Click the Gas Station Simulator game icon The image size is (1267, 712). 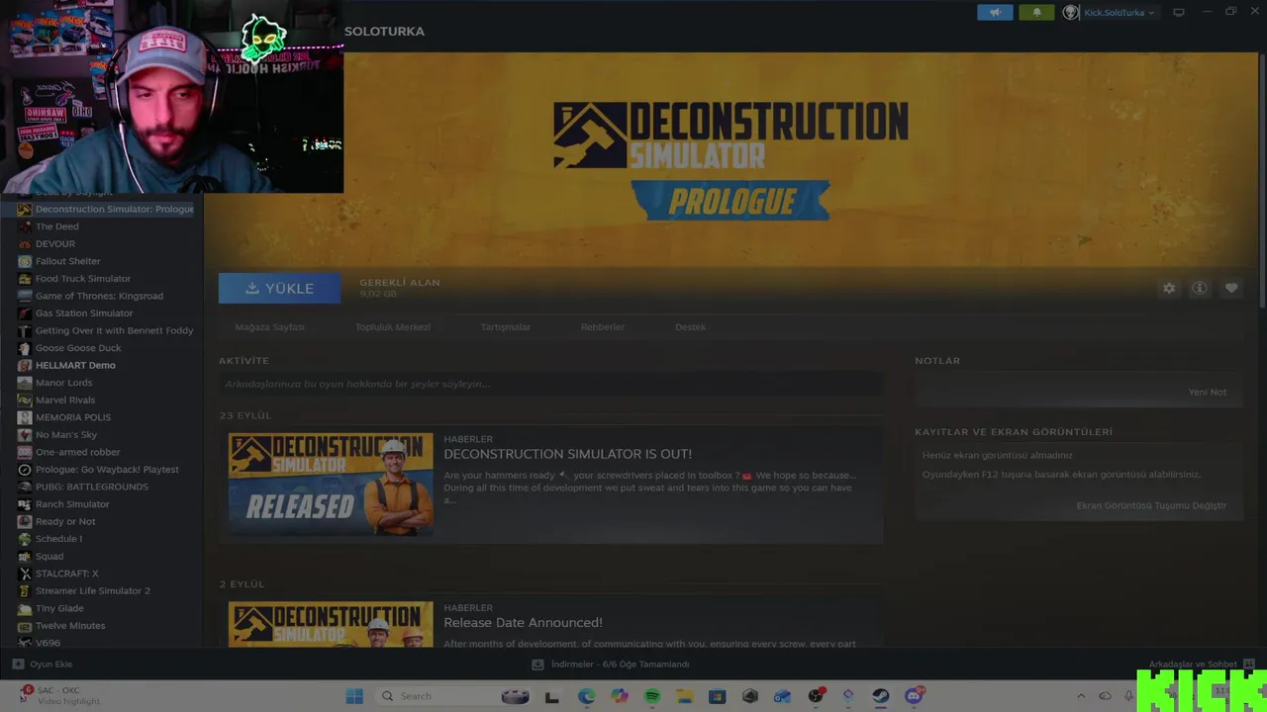click(x=25, y=313)
